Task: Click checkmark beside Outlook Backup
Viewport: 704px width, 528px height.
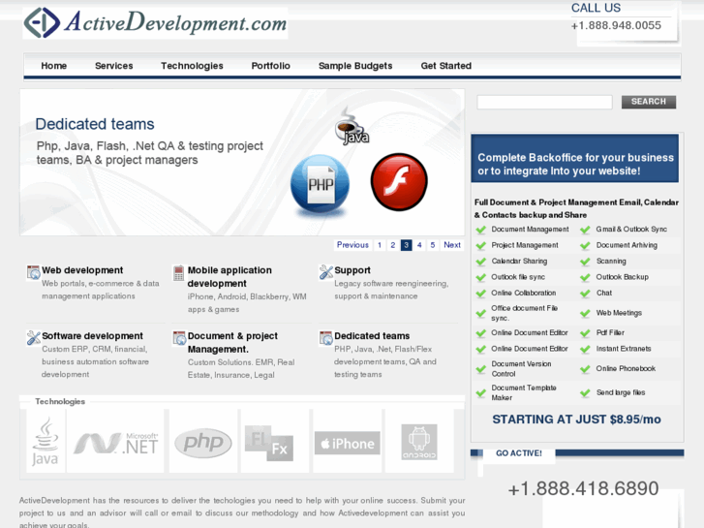Action: (585, 278)
